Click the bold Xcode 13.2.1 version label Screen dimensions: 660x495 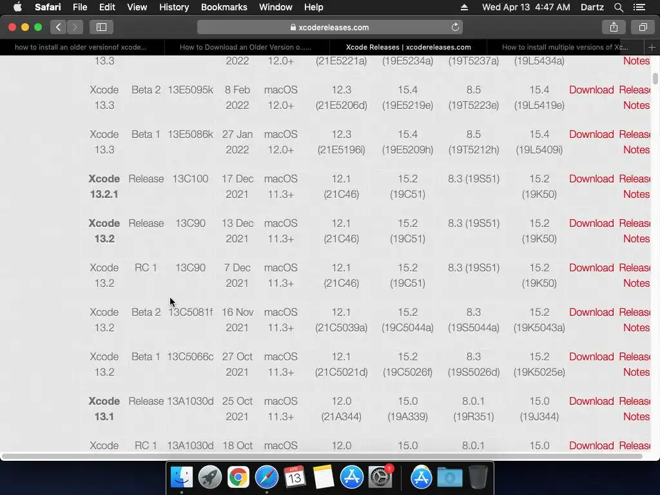(104, 186)
